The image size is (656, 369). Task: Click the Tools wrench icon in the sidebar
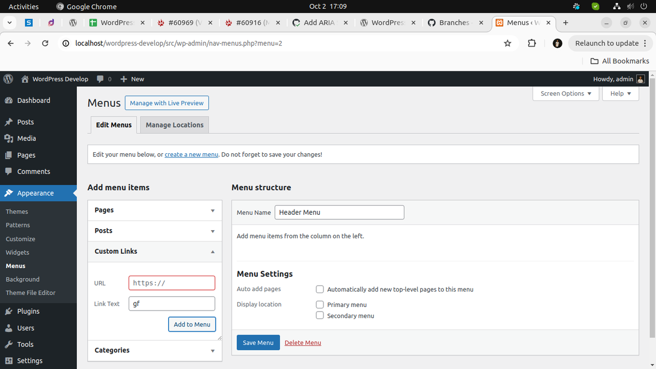[x=9, y=344]
